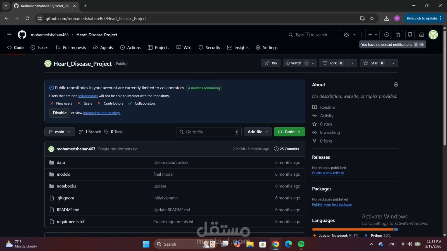Open the GitHub hamburger navigation menu
Viewport: 447px width, 251px height.
click(x=9, y=35)
